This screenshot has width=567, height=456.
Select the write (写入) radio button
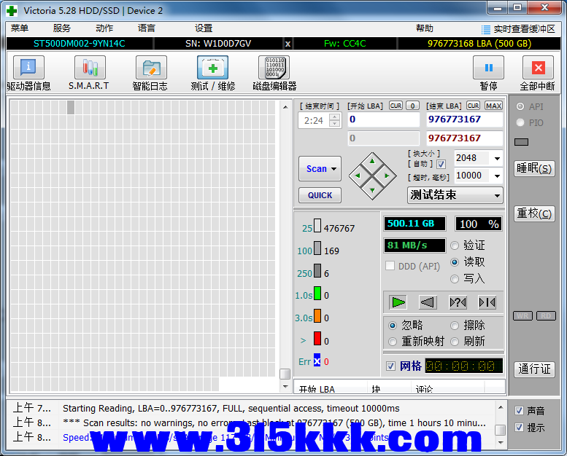[x=455, y=279]
